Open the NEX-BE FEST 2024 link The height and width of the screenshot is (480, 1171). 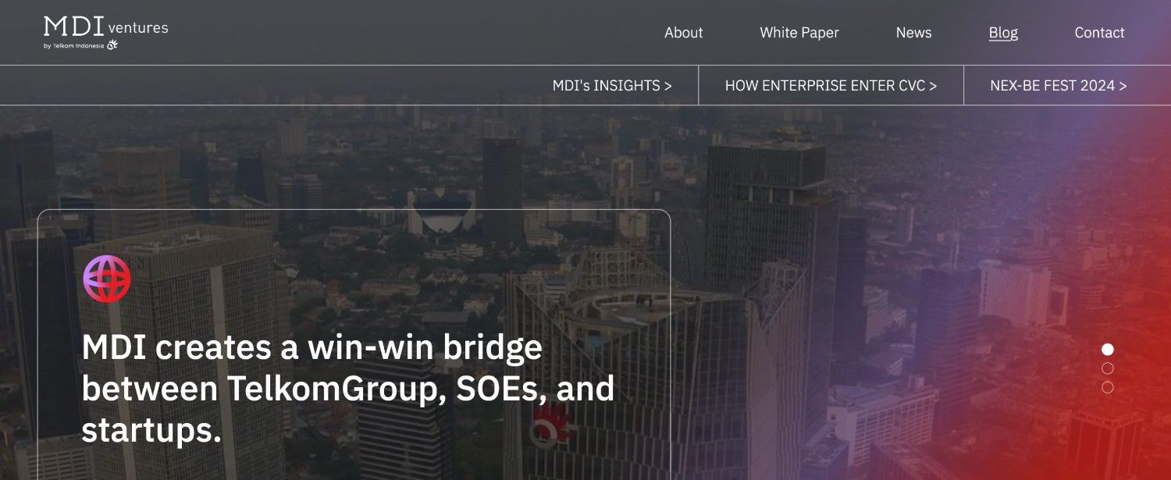(x=1059, y=86)
